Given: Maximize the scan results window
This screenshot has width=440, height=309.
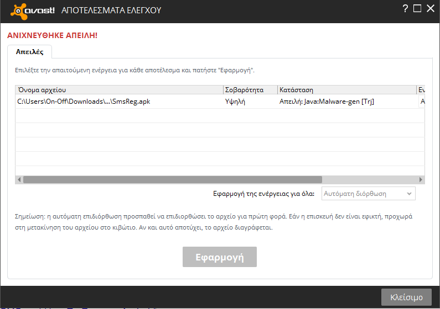Looking at the screenshot, I should tap(417, 8).
